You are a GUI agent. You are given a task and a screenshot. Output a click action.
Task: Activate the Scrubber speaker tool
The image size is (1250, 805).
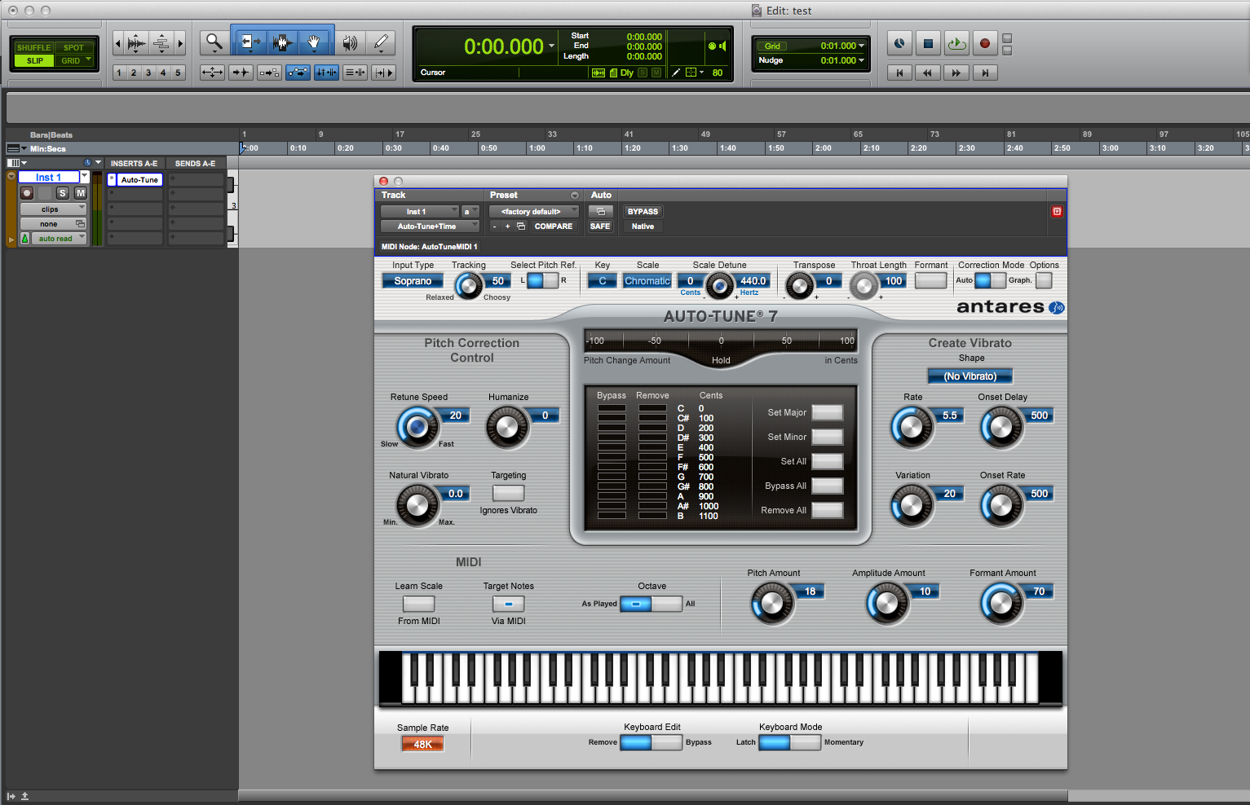click(x=350, y=42)
